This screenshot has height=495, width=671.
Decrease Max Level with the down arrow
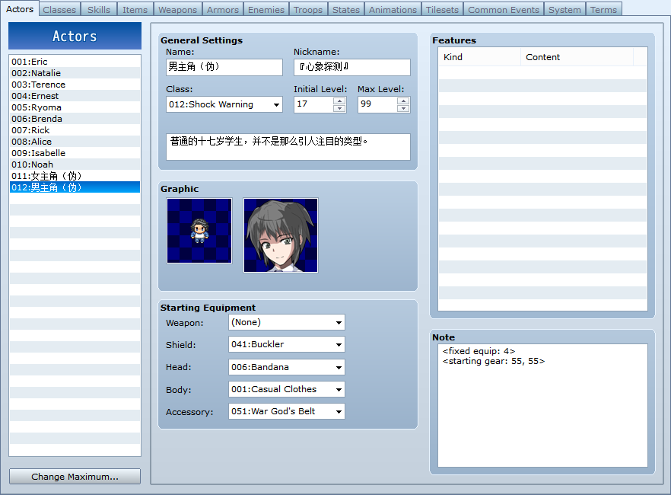tap(403, 108)
